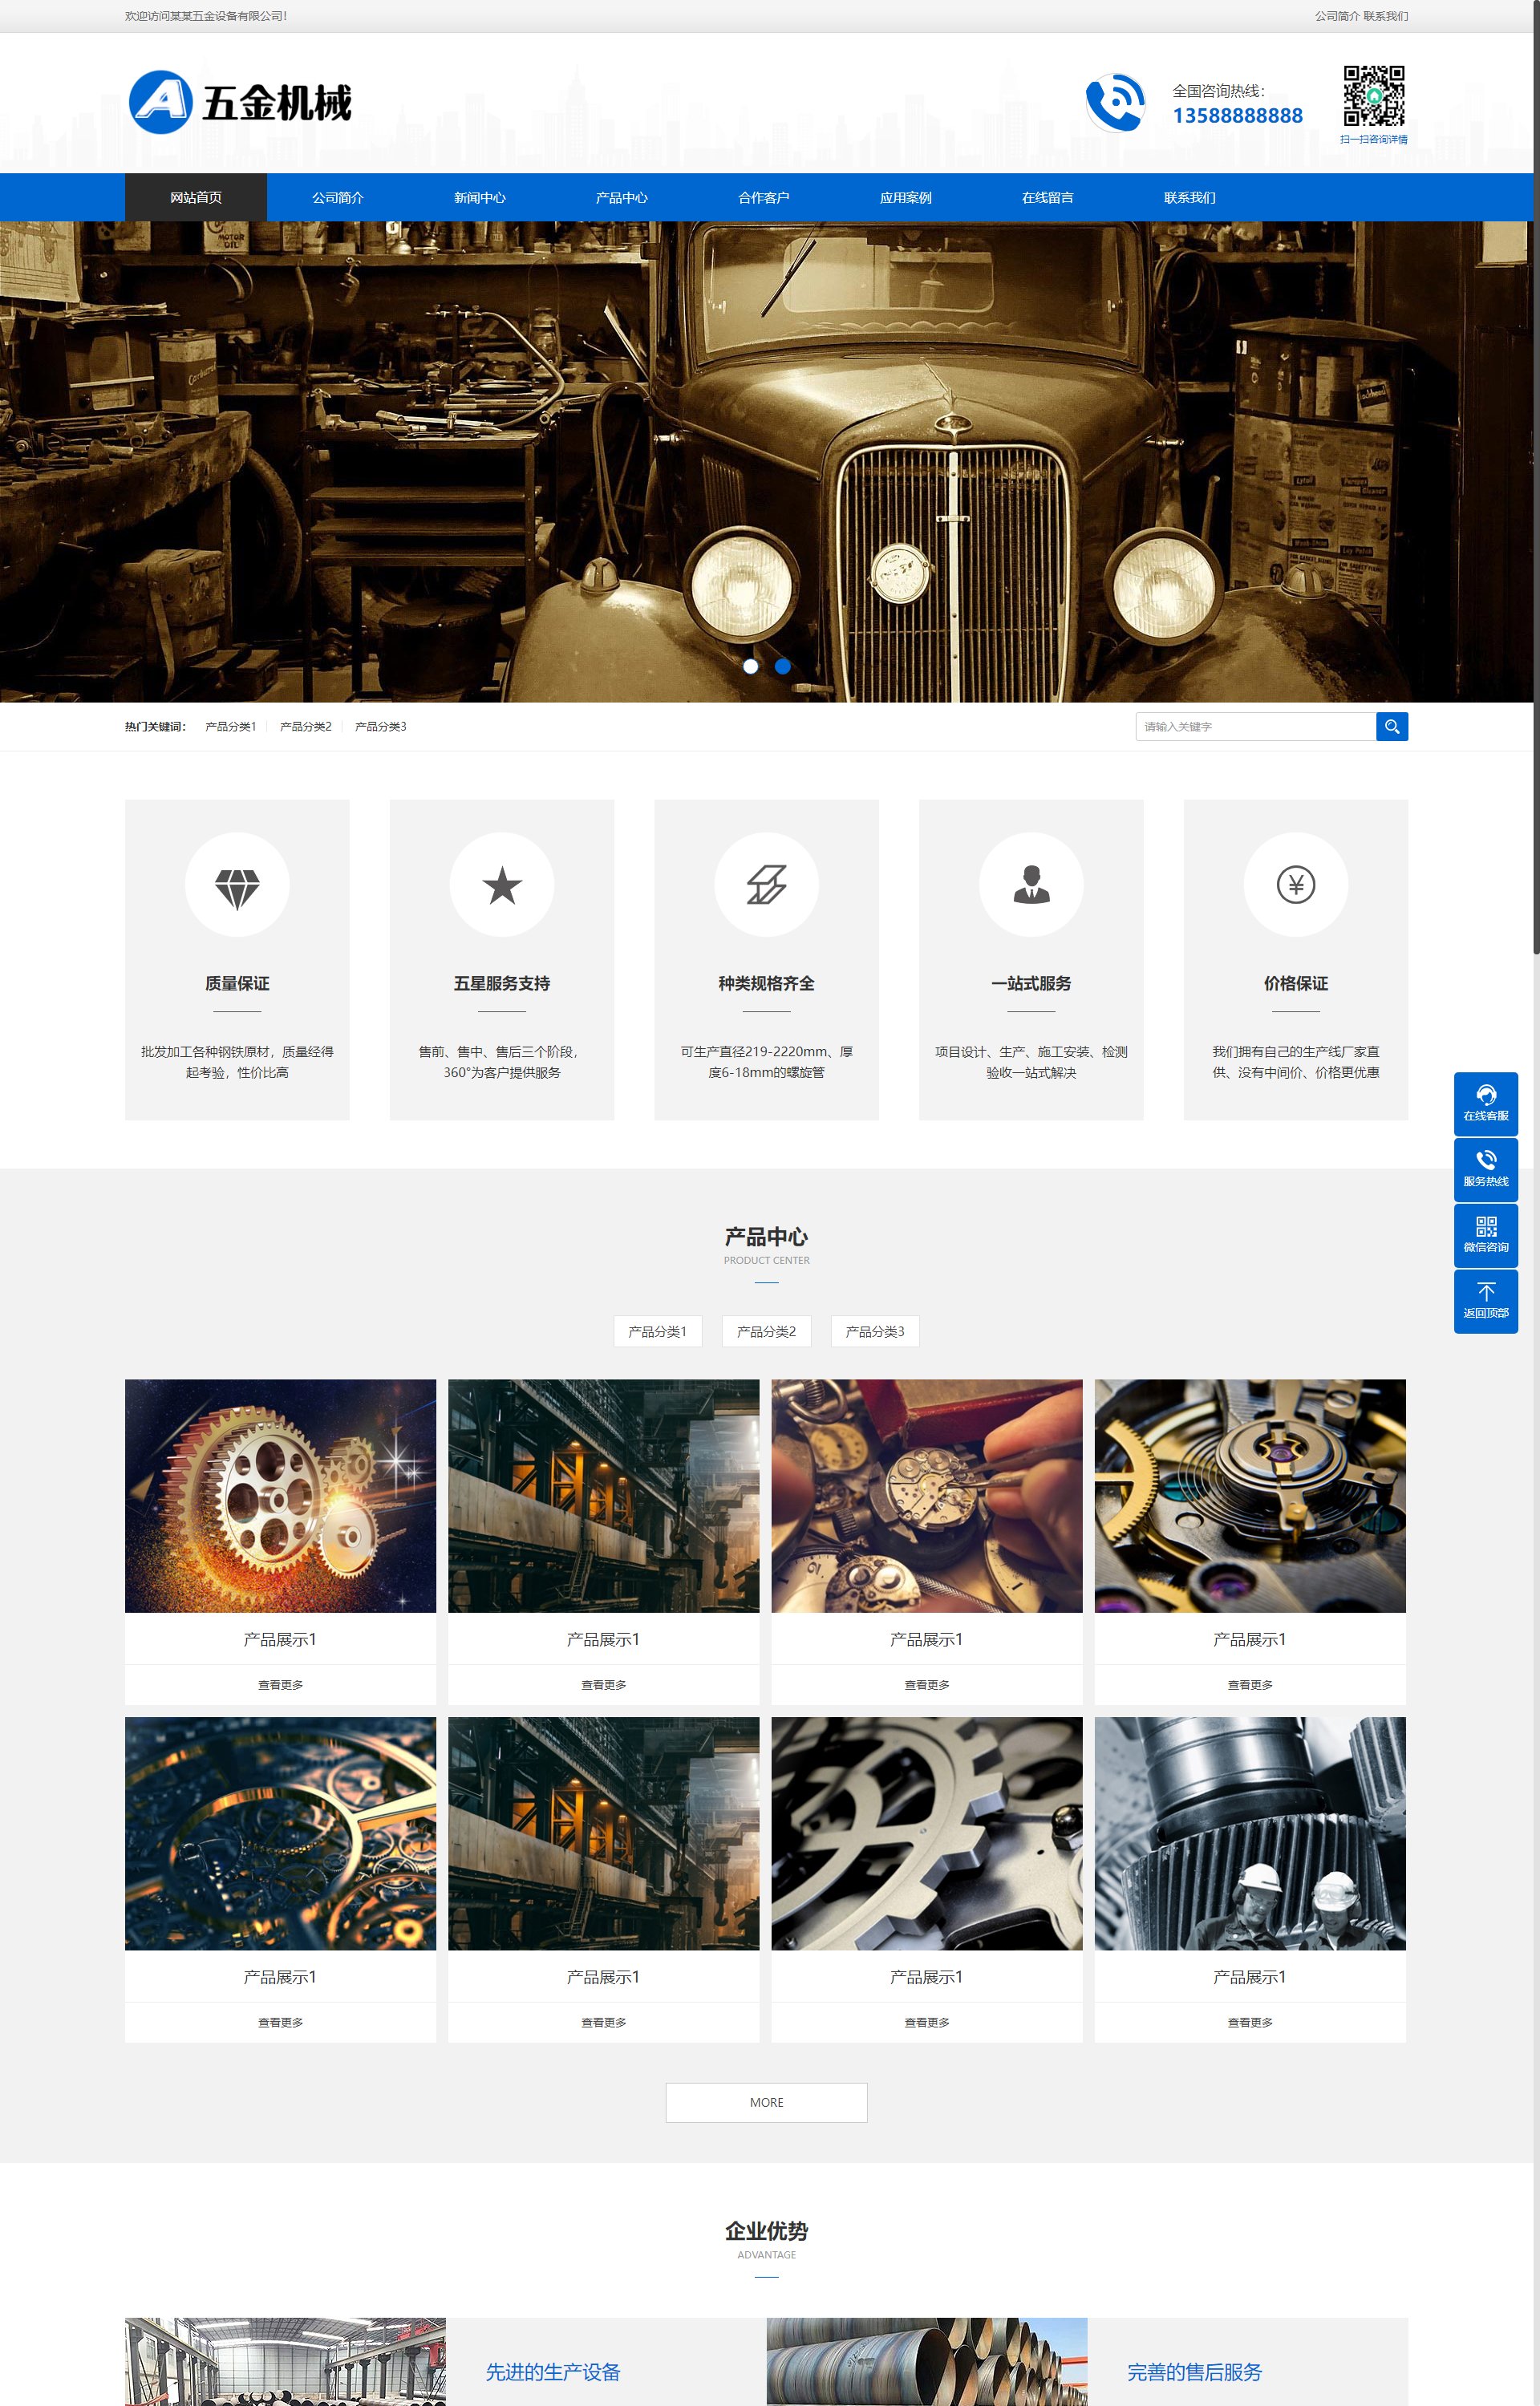This screenshot has height=2406, width=1540.
Task: Select the first banner slide dot
Action: pos(750,666)
